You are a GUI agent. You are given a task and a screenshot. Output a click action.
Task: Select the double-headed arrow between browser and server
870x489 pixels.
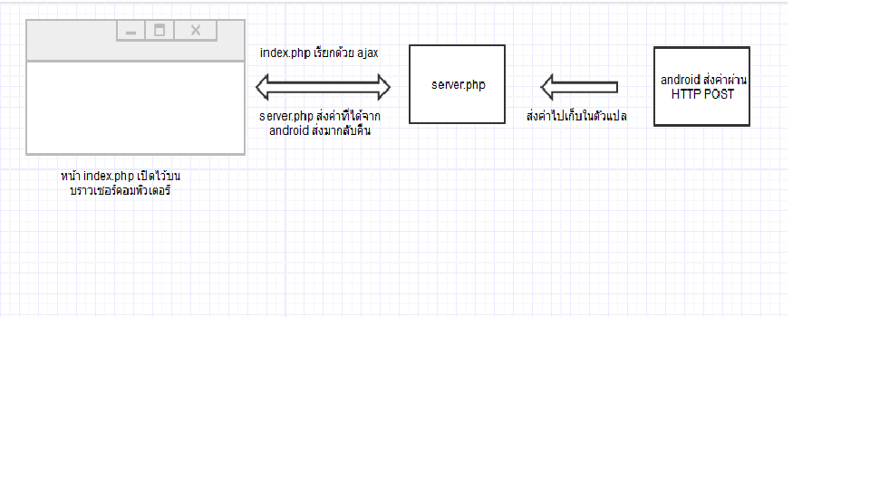(x=323, y=87)
